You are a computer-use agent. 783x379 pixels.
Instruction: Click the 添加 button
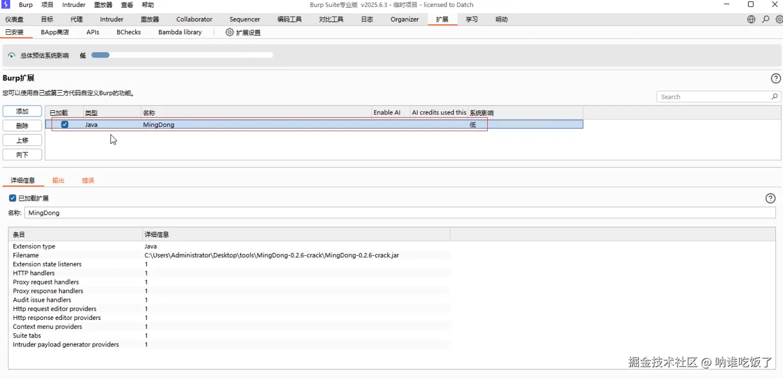(x=22, y=111)
